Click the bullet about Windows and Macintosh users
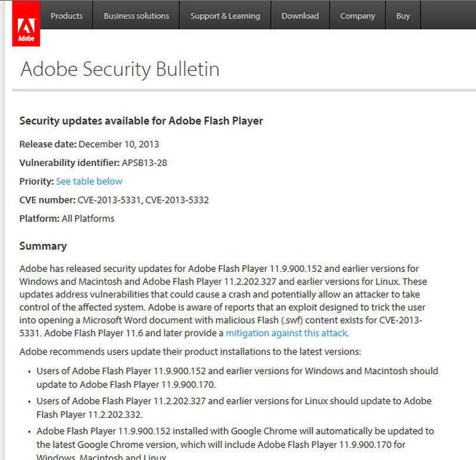The height and width of the screenshot is (460, 476). pyautogui.click(x=237, y=377)
